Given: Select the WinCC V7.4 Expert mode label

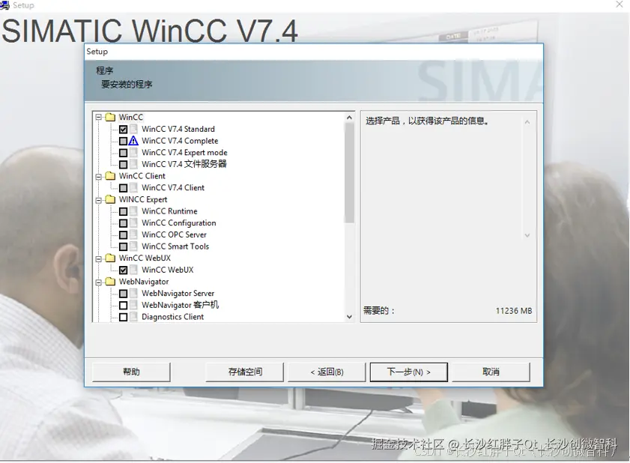Looking at the screenshot, I should [184, 153].
